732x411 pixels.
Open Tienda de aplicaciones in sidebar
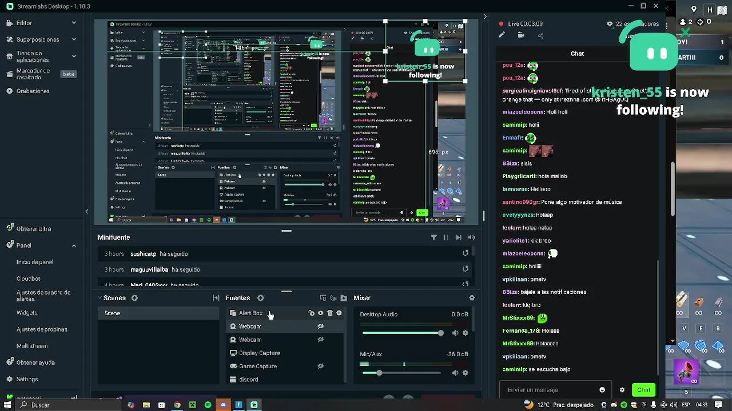point(33,57)
